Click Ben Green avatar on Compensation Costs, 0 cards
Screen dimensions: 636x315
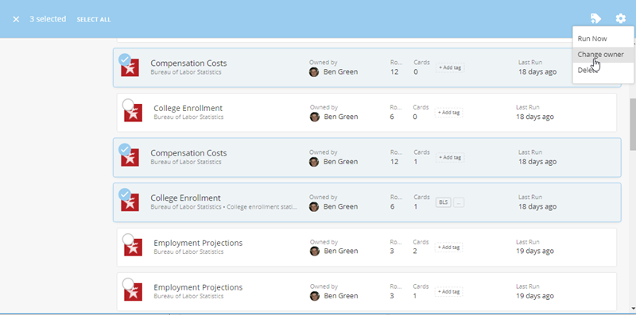coord(314,72)
